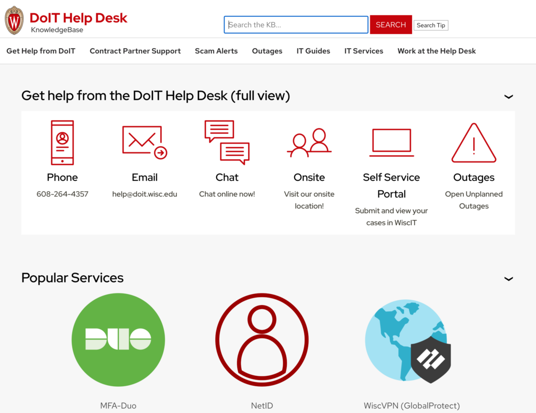536x413 pixels.
Task: Select Contract Partner Support menu item
Action: tap(135, 51)
